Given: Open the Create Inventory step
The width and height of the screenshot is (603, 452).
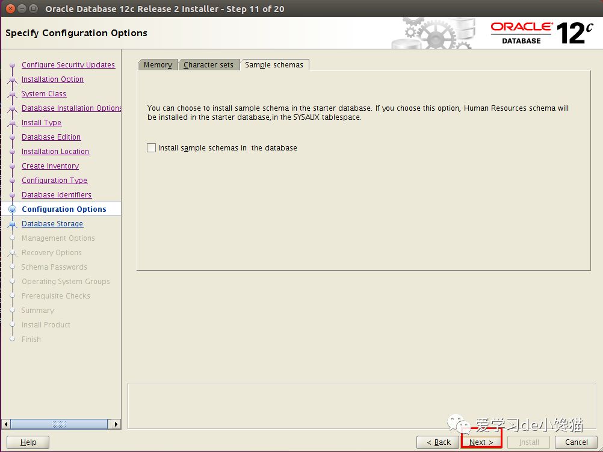Looking at the screenshot, I should [50, 166].
